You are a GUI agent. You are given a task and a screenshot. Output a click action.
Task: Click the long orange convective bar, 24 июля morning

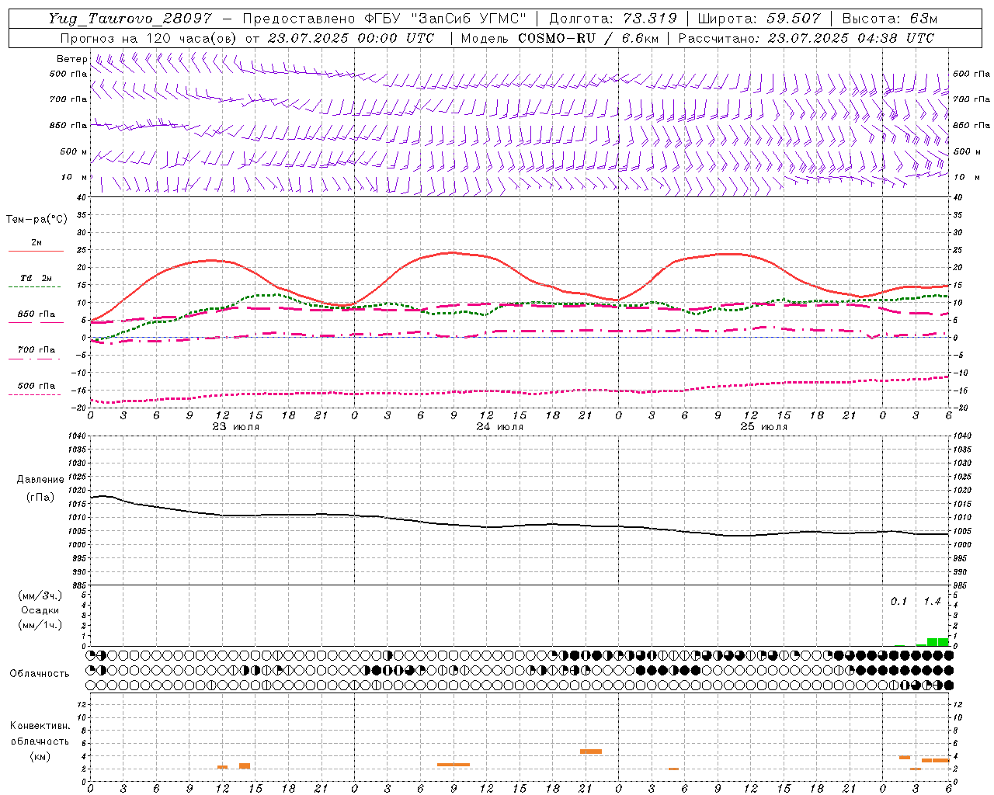454,765
